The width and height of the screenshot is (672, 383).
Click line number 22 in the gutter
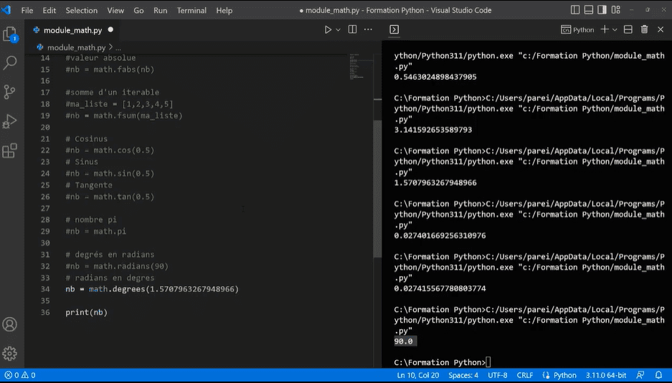45,151
